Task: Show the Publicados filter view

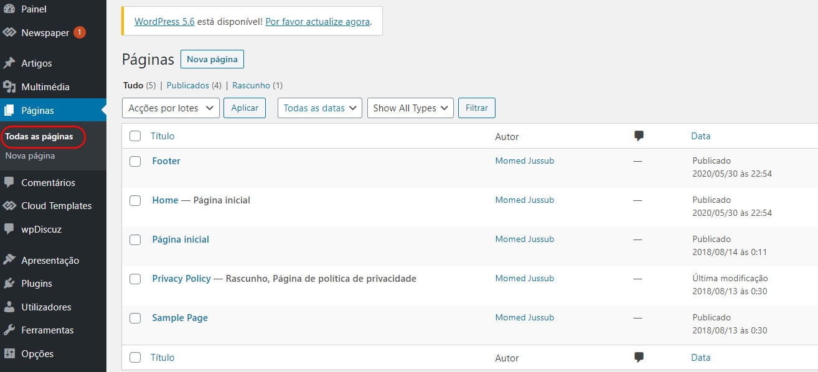Action: point(187,85)
